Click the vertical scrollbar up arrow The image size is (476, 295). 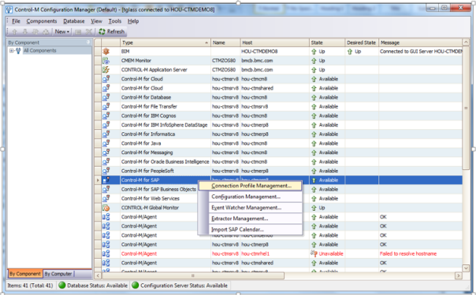[x=466, y=42]
